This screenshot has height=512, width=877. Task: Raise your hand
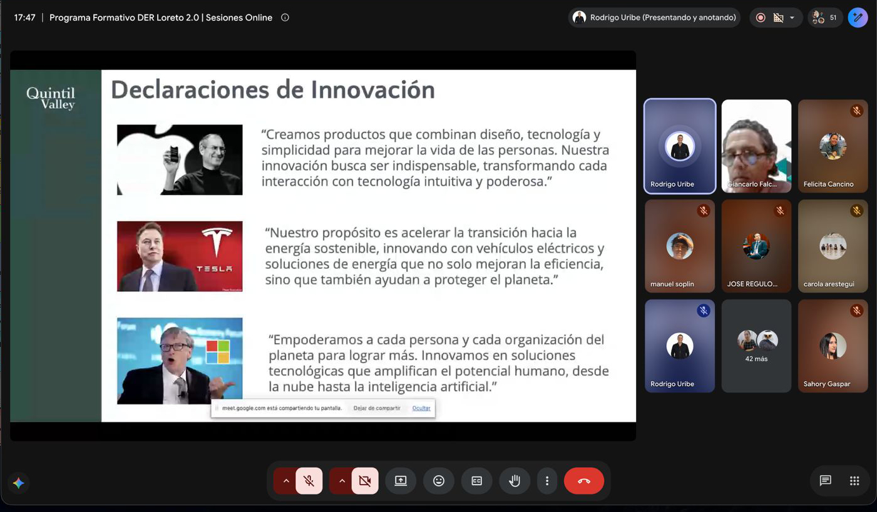pos(515,481)
